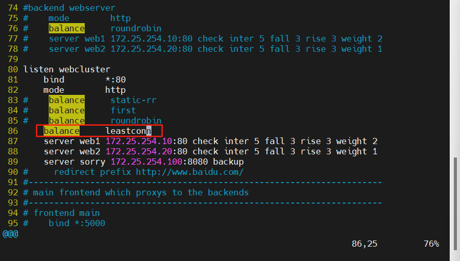Click commented 172.25.254.20:80 on line 78

point(151,49)
